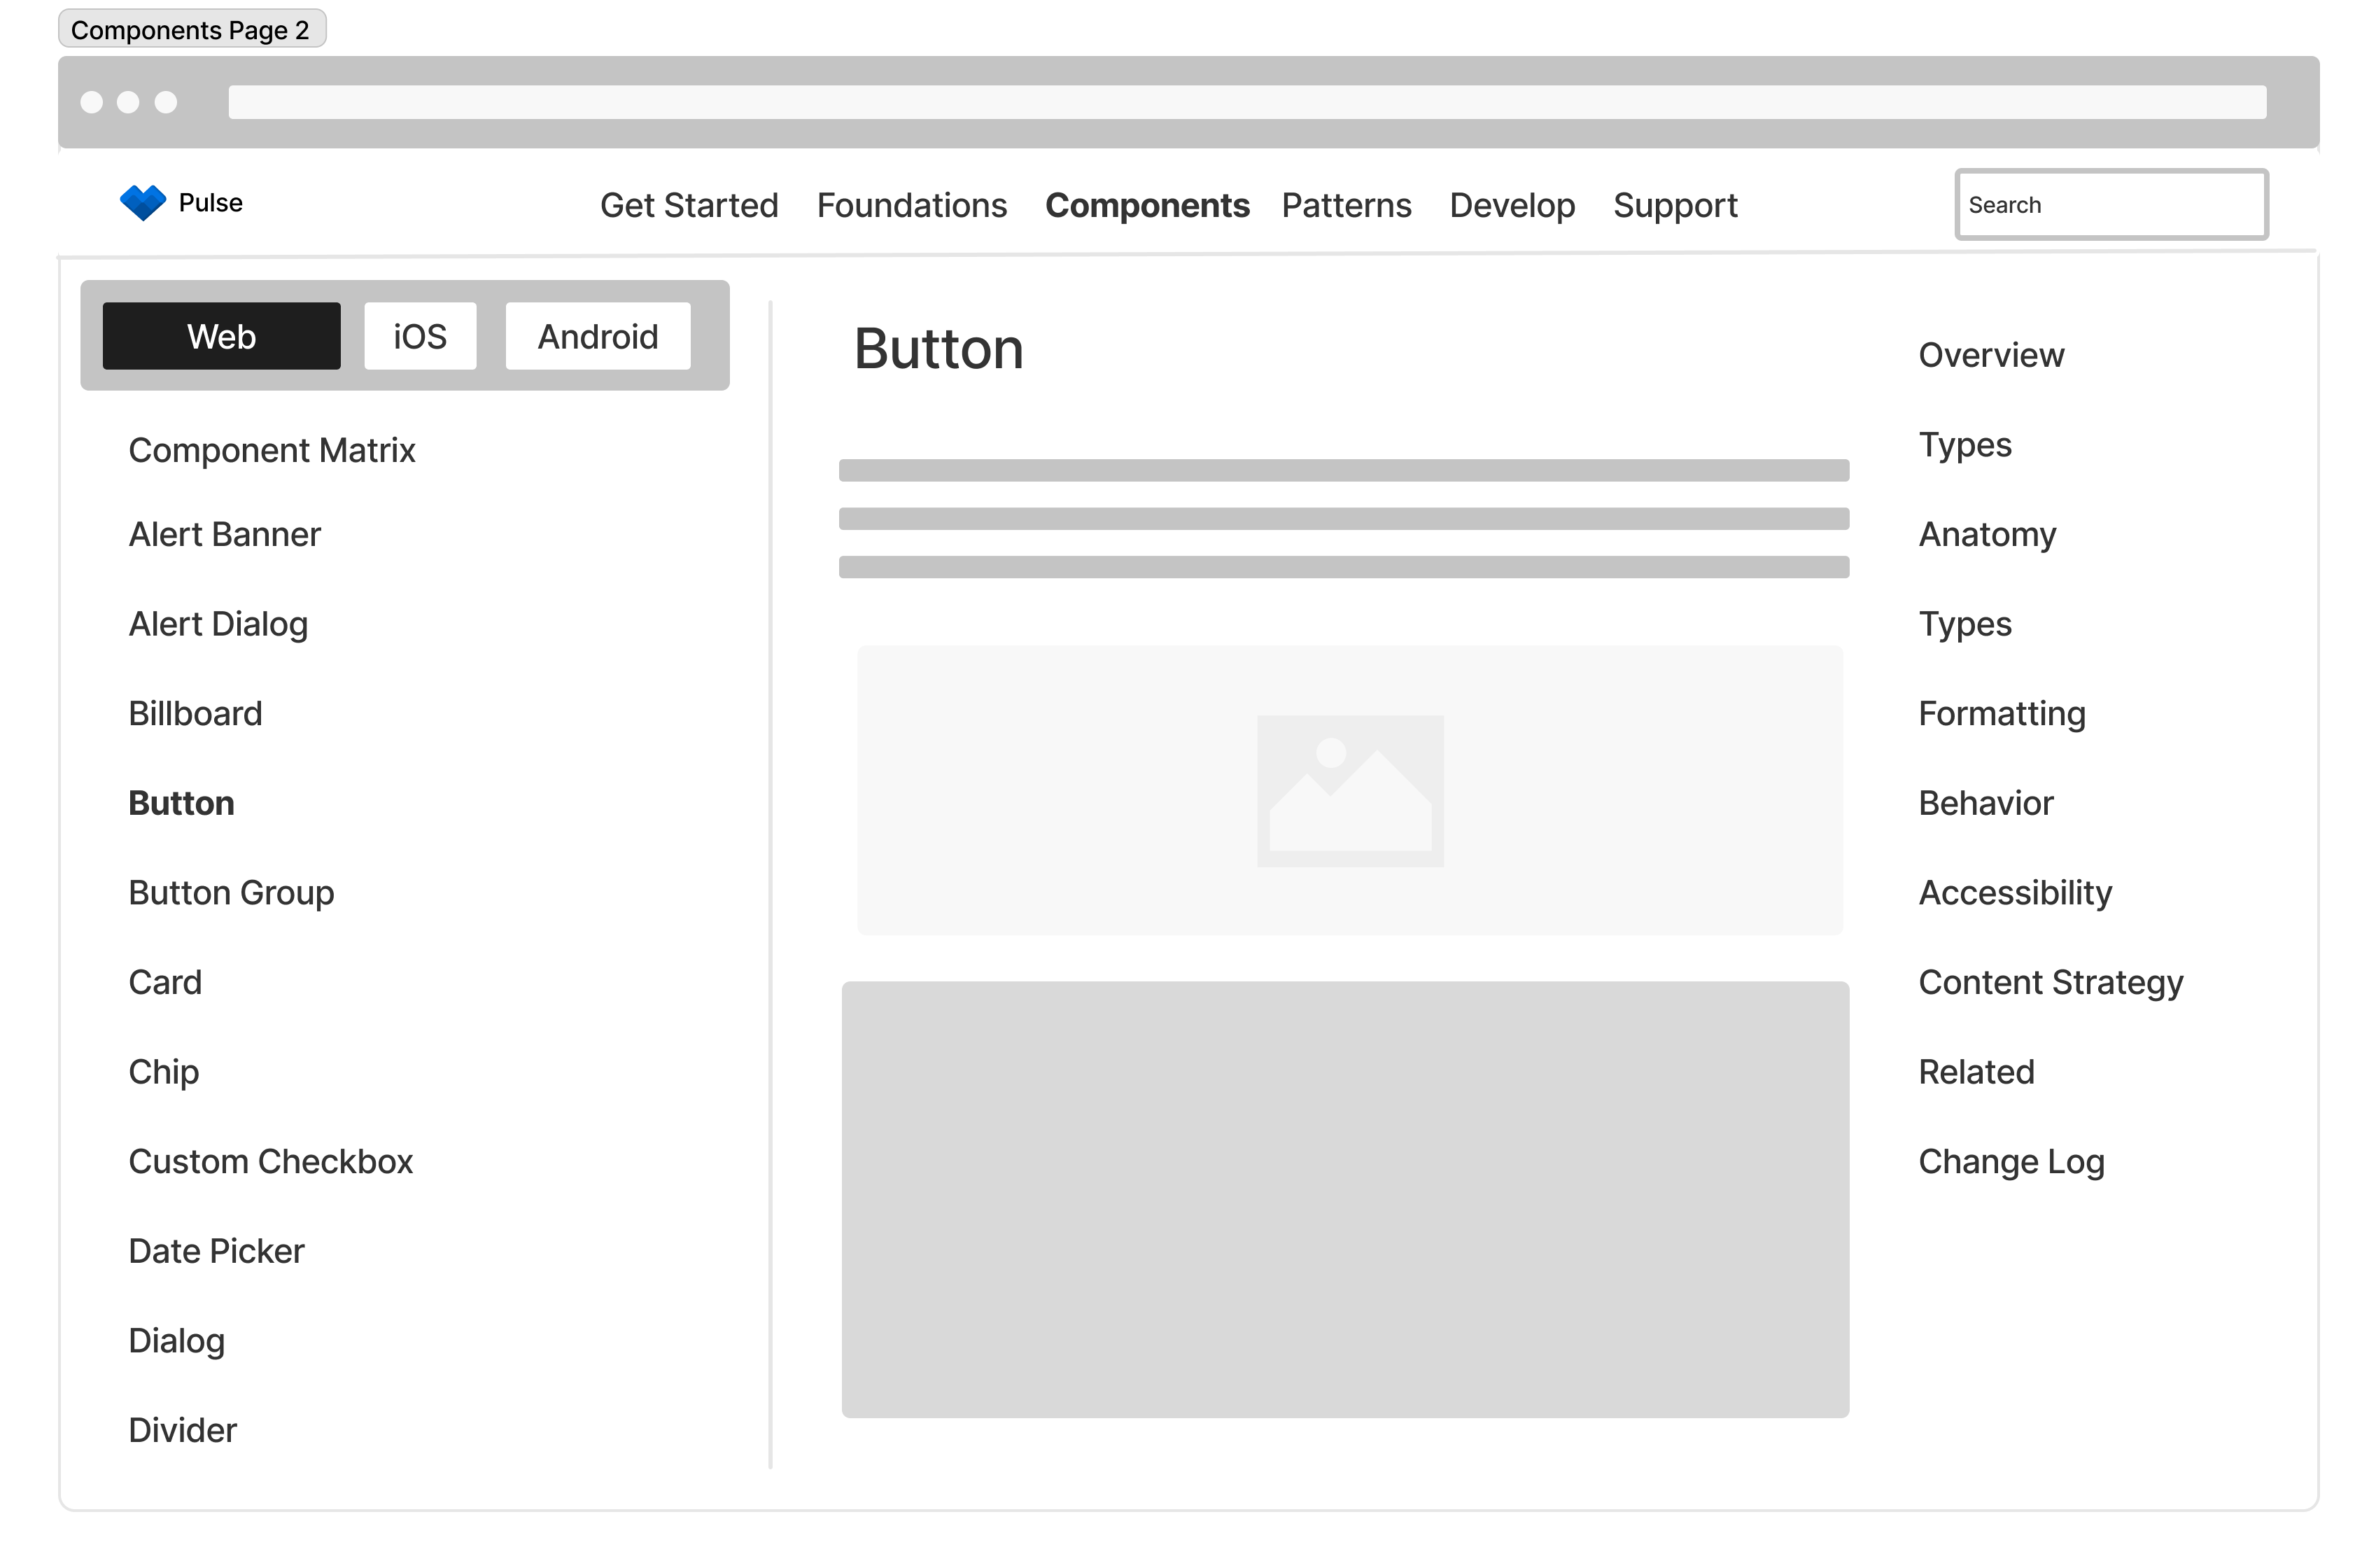This screenshot has height=1568, width=2376.
Task: Click inside the Search field
Action: (x=2111, y=204)
